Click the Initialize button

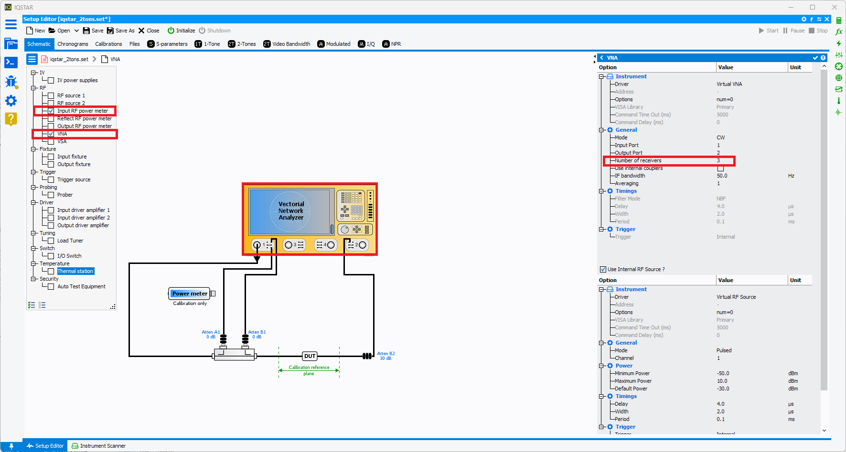(x=181, y=31)
